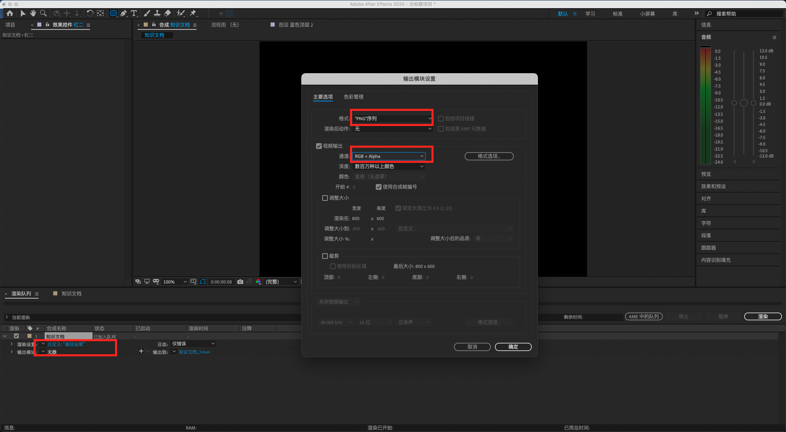Expand the workspace overflow chevrons
The image size is (786, 432).
[696, 13]
